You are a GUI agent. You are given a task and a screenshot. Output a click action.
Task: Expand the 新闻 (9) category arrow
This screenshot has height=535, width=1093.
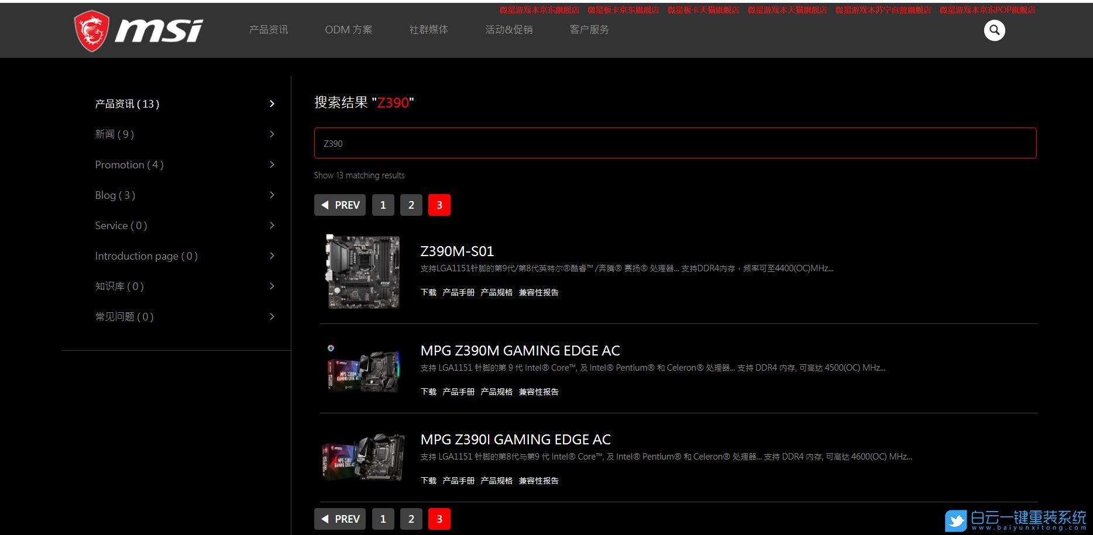click(x=271, y=134)
